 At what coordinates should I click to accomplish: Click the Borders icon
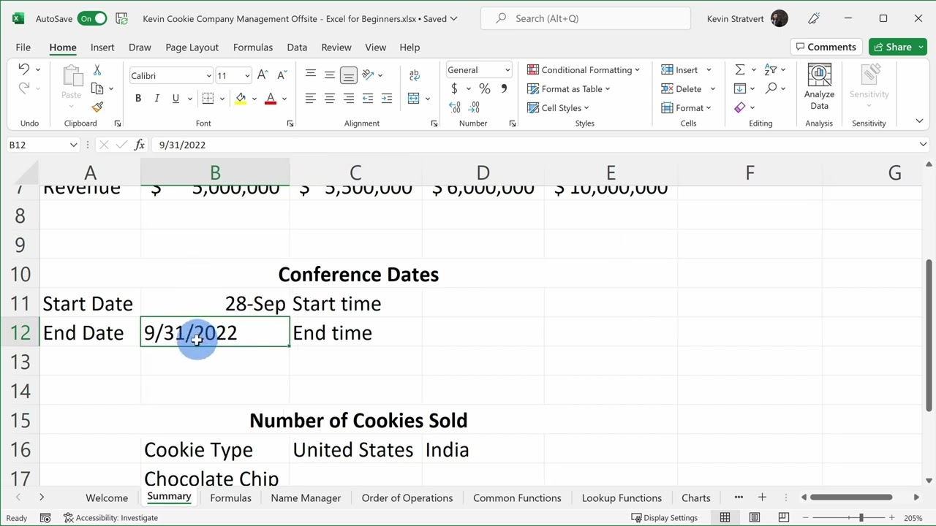(x=208, y=98)
